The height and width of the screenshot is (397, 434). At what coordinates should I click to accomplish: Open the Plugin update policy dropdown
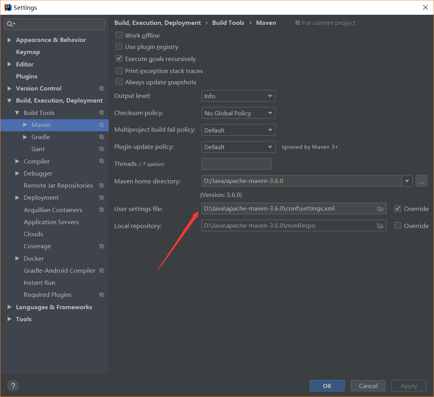[238, 147]
